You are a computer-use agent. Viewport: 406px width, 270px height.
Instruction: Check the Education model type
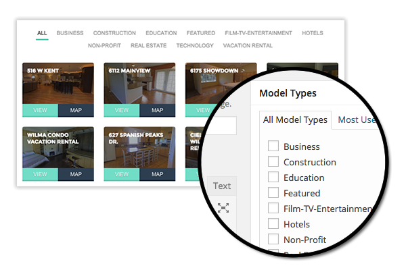[x=273, y=177]
